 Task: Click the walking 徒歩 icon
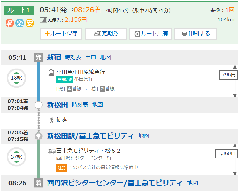point(52,120)
